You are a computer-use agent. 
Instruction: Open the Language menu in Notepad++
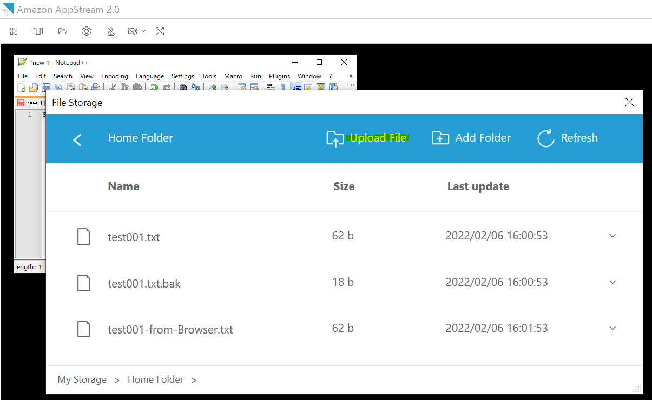click(x=150, y=76)
